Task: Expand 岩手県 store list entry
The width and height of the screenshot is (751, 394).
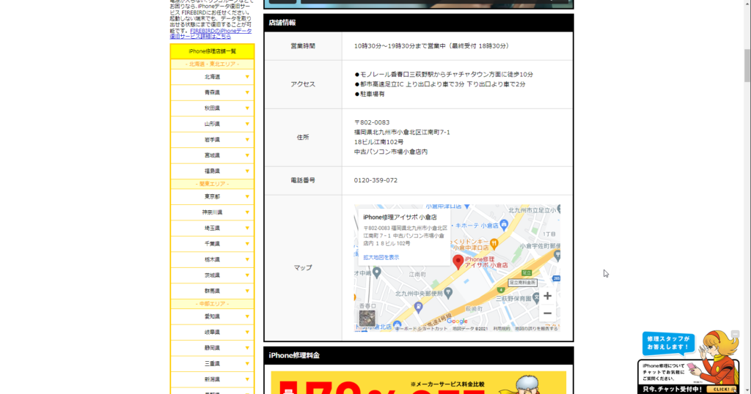Action: 212,140
